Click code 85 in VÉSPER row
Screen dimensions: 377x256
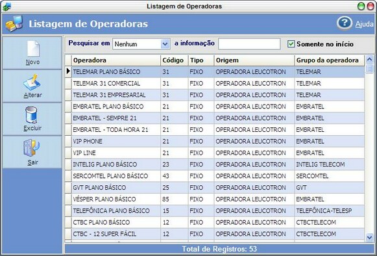pos(175,199)
